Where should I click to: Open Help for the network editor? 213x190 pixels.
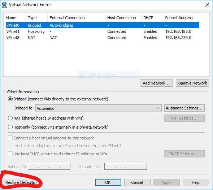(x=196, y=182)
